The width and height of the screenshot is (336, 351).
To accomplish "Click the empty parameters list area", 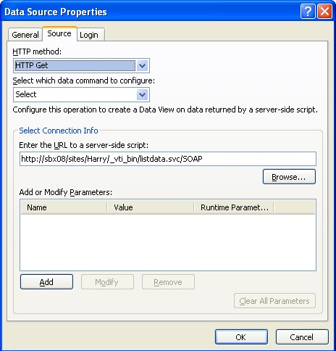I will (168, 242).
